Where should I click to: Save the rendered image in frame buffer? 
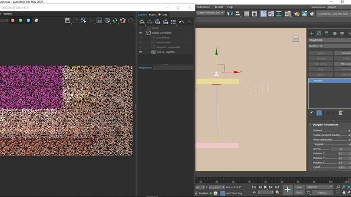pyautogui.click(x=67, y=21)
